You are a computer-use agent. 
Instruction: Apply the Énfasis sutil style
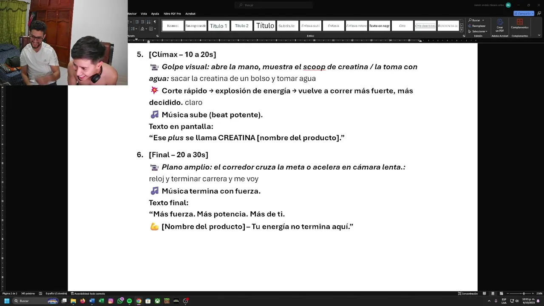coord(311,26)
